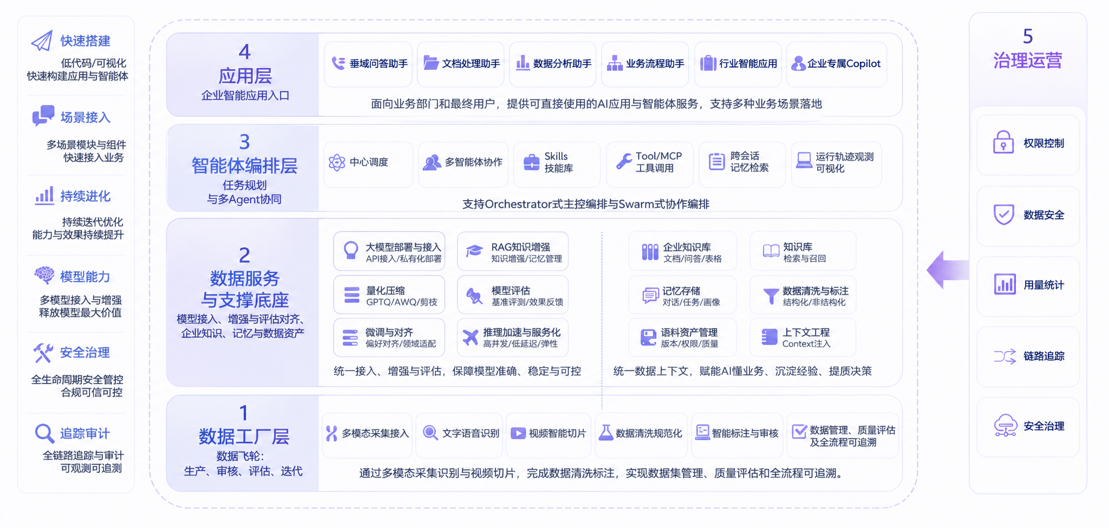Open the 智能标注与审核 card
This screenshot has width=1109, height=528.
(x=736, y=435)
